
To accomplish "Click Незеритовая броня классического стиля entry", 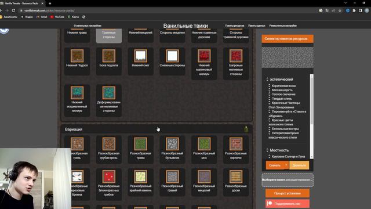I will [283, 135].
